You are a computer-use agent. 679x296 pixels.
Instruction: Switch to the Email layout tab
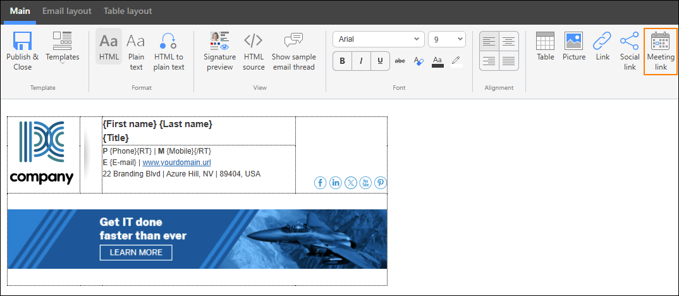coord(66,11)
